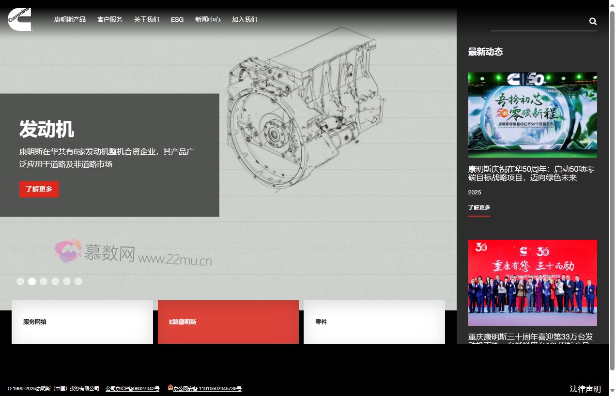Expand the 新闻中心 menu
616x396 pixels.
click(208, 20)
